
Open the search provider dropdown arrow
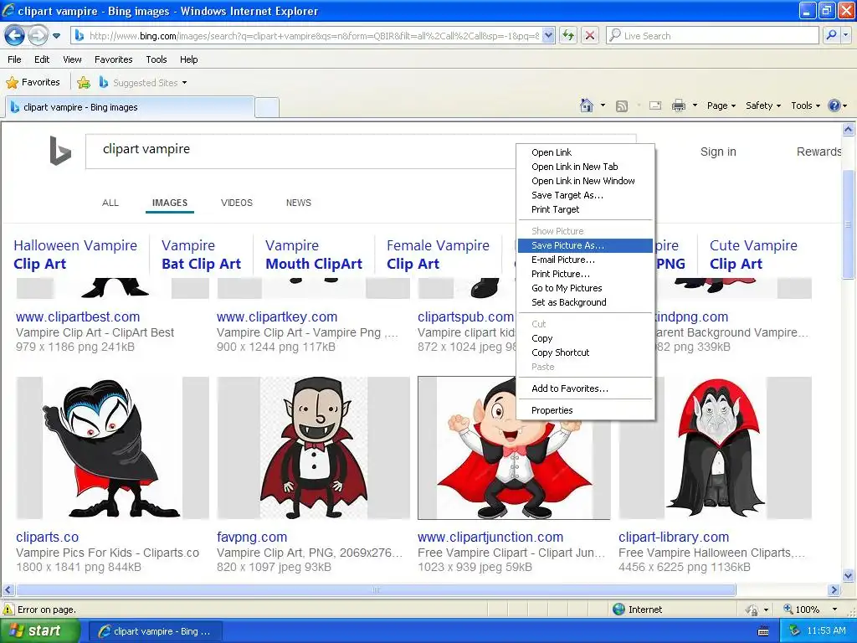click(845, 35)
